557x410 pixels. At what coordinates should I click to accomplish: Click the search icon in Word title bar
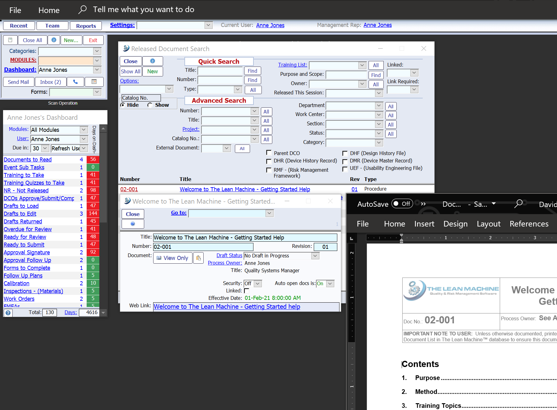tap(518, 204)
